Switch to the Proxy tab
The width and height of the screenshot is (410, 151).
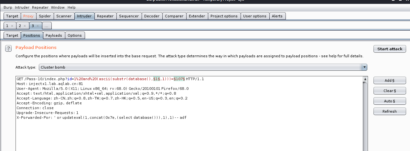pos(28,16)
